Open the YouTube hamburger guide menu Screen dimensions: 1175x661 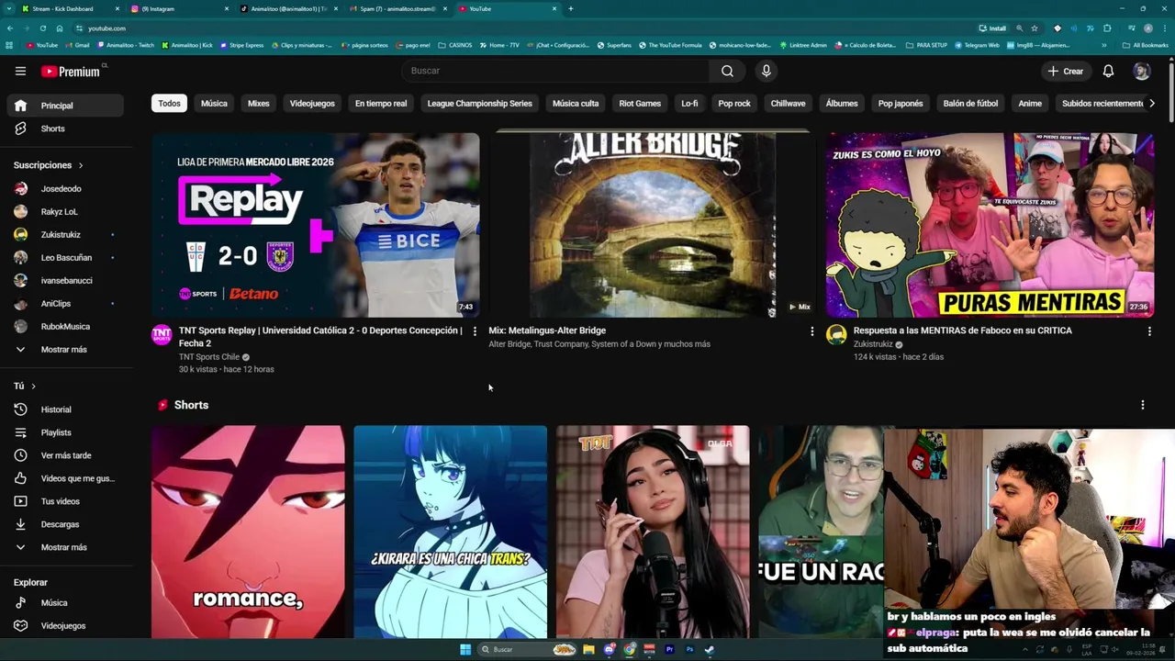point(20,71)
